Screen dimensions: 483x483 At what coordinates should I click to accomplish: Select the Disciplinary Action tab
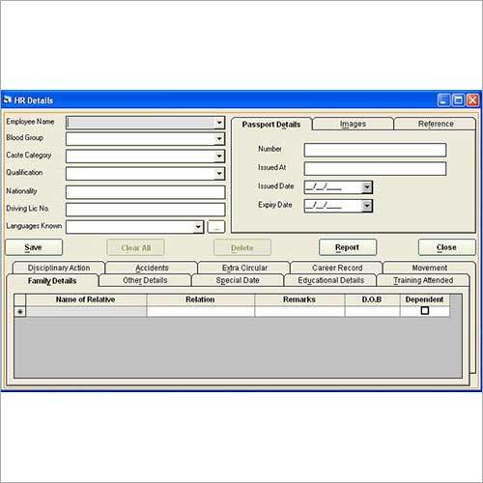pos(59,268)
